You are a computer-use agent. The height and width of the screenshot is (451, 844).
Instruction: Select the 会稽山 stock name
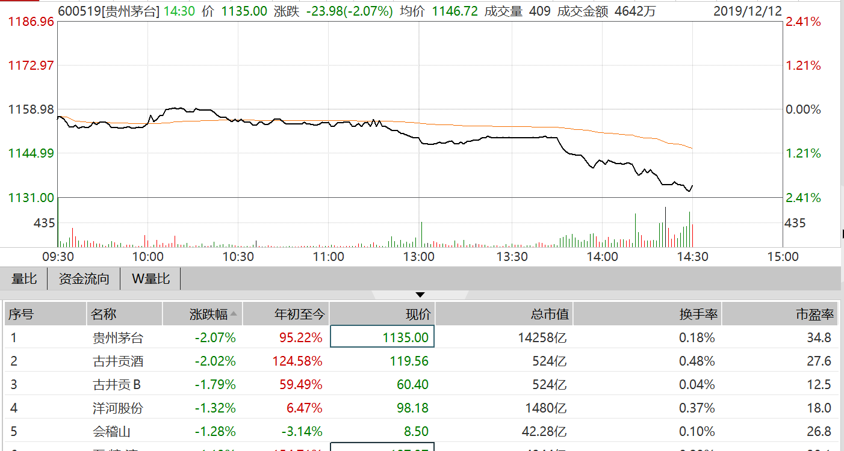pos(111,432)
